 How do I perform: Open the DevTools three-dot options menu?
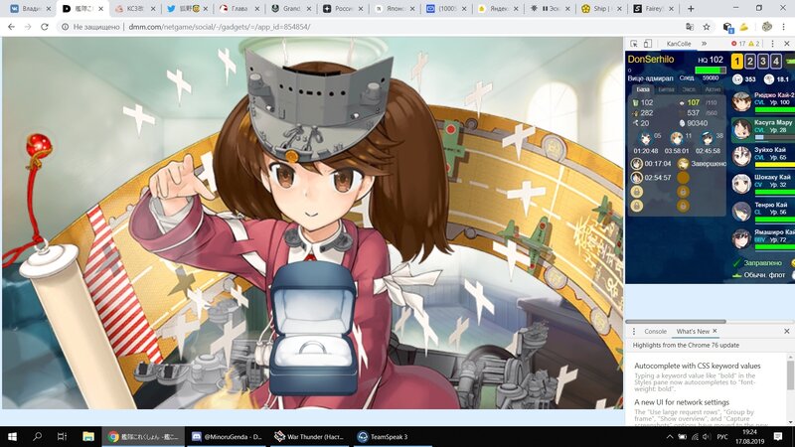coord(773,44)
